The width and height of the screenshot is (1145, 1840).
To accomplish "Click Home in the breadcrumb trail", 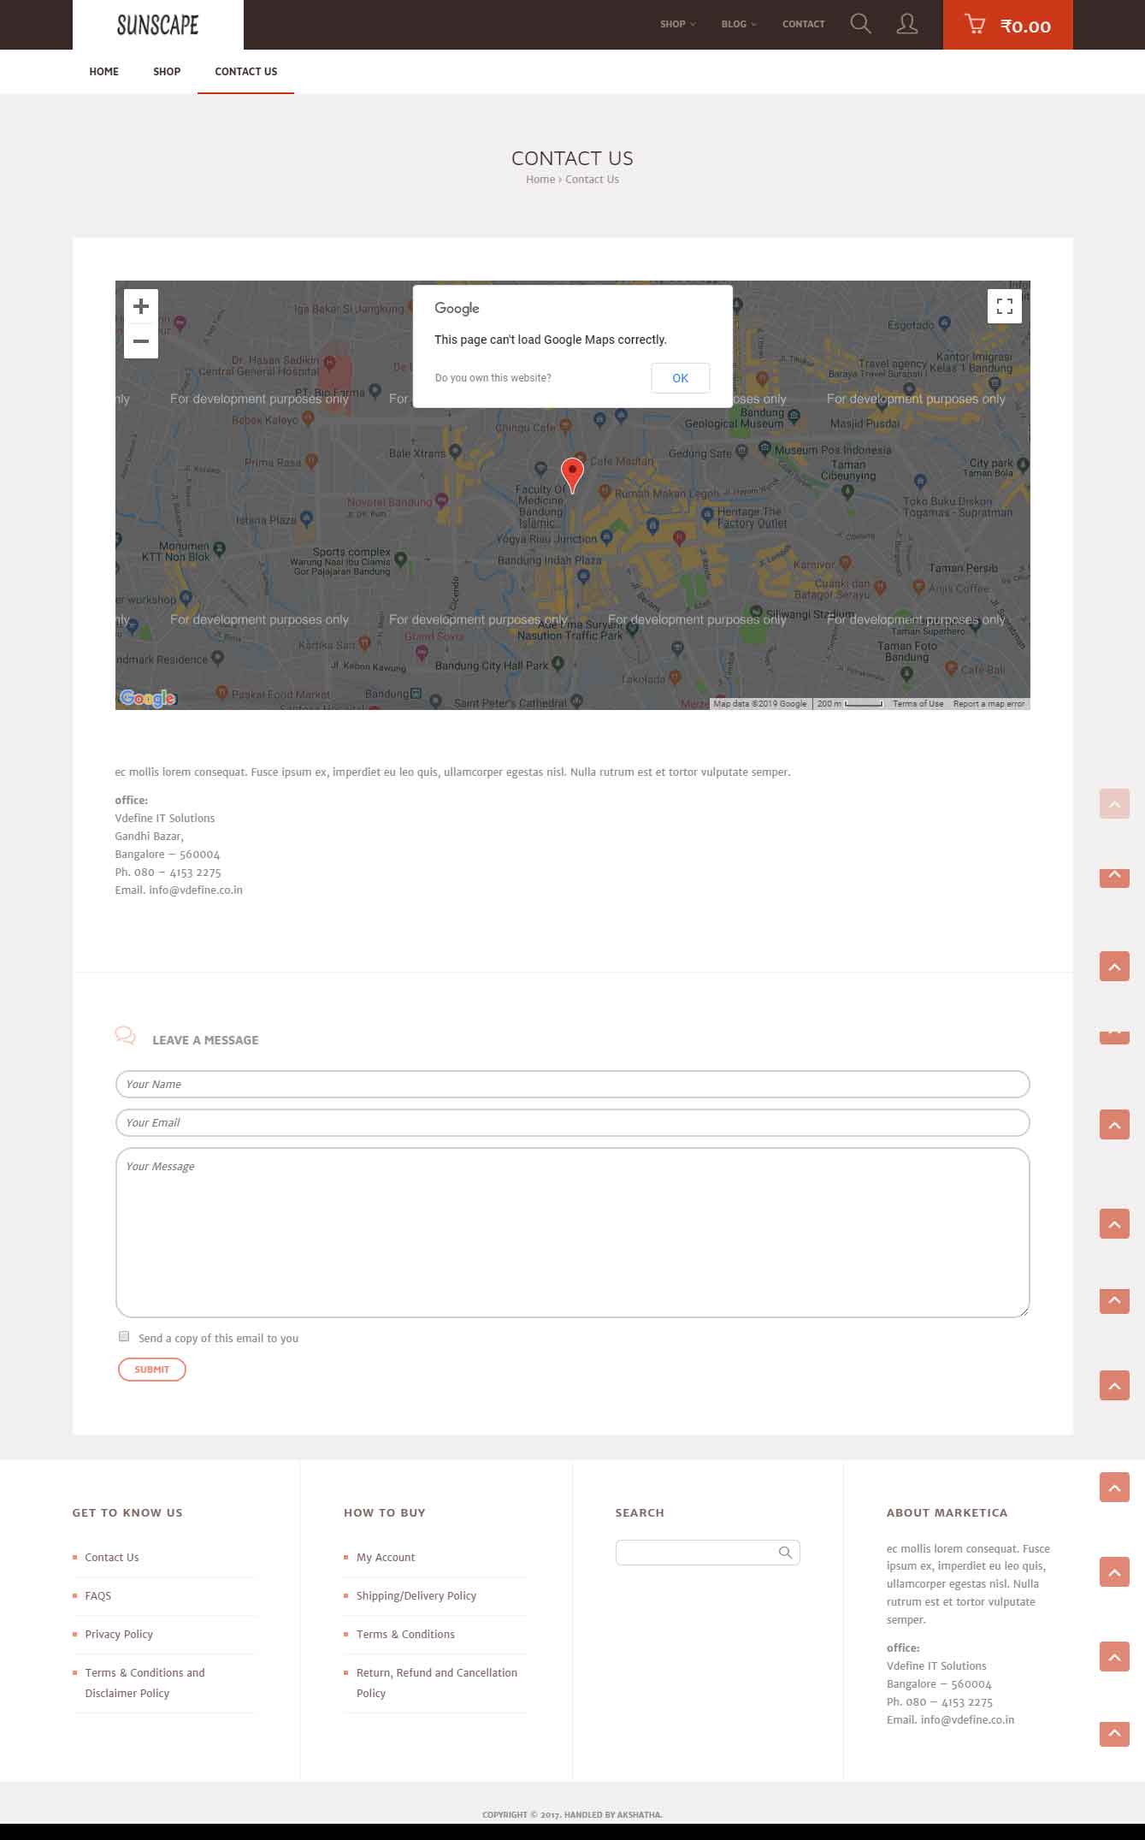I will (x=540, y=180).
